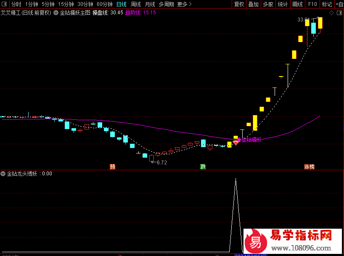The image size is (344, 256).
Task: Expand the 金钻擒妖主图 indicator menu arrow
Action: (56, 13)
